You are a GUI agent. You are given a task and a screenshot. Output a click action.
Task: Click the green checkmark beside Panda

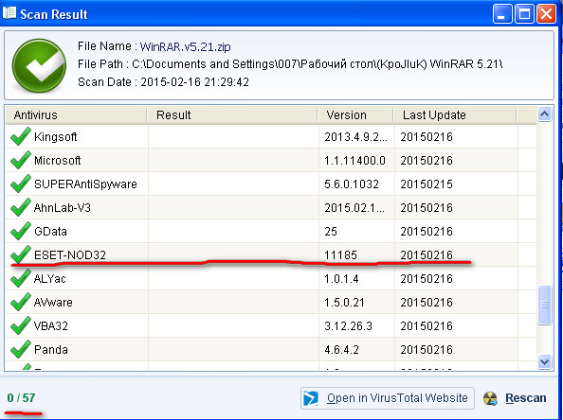click(x=21, y=349)
